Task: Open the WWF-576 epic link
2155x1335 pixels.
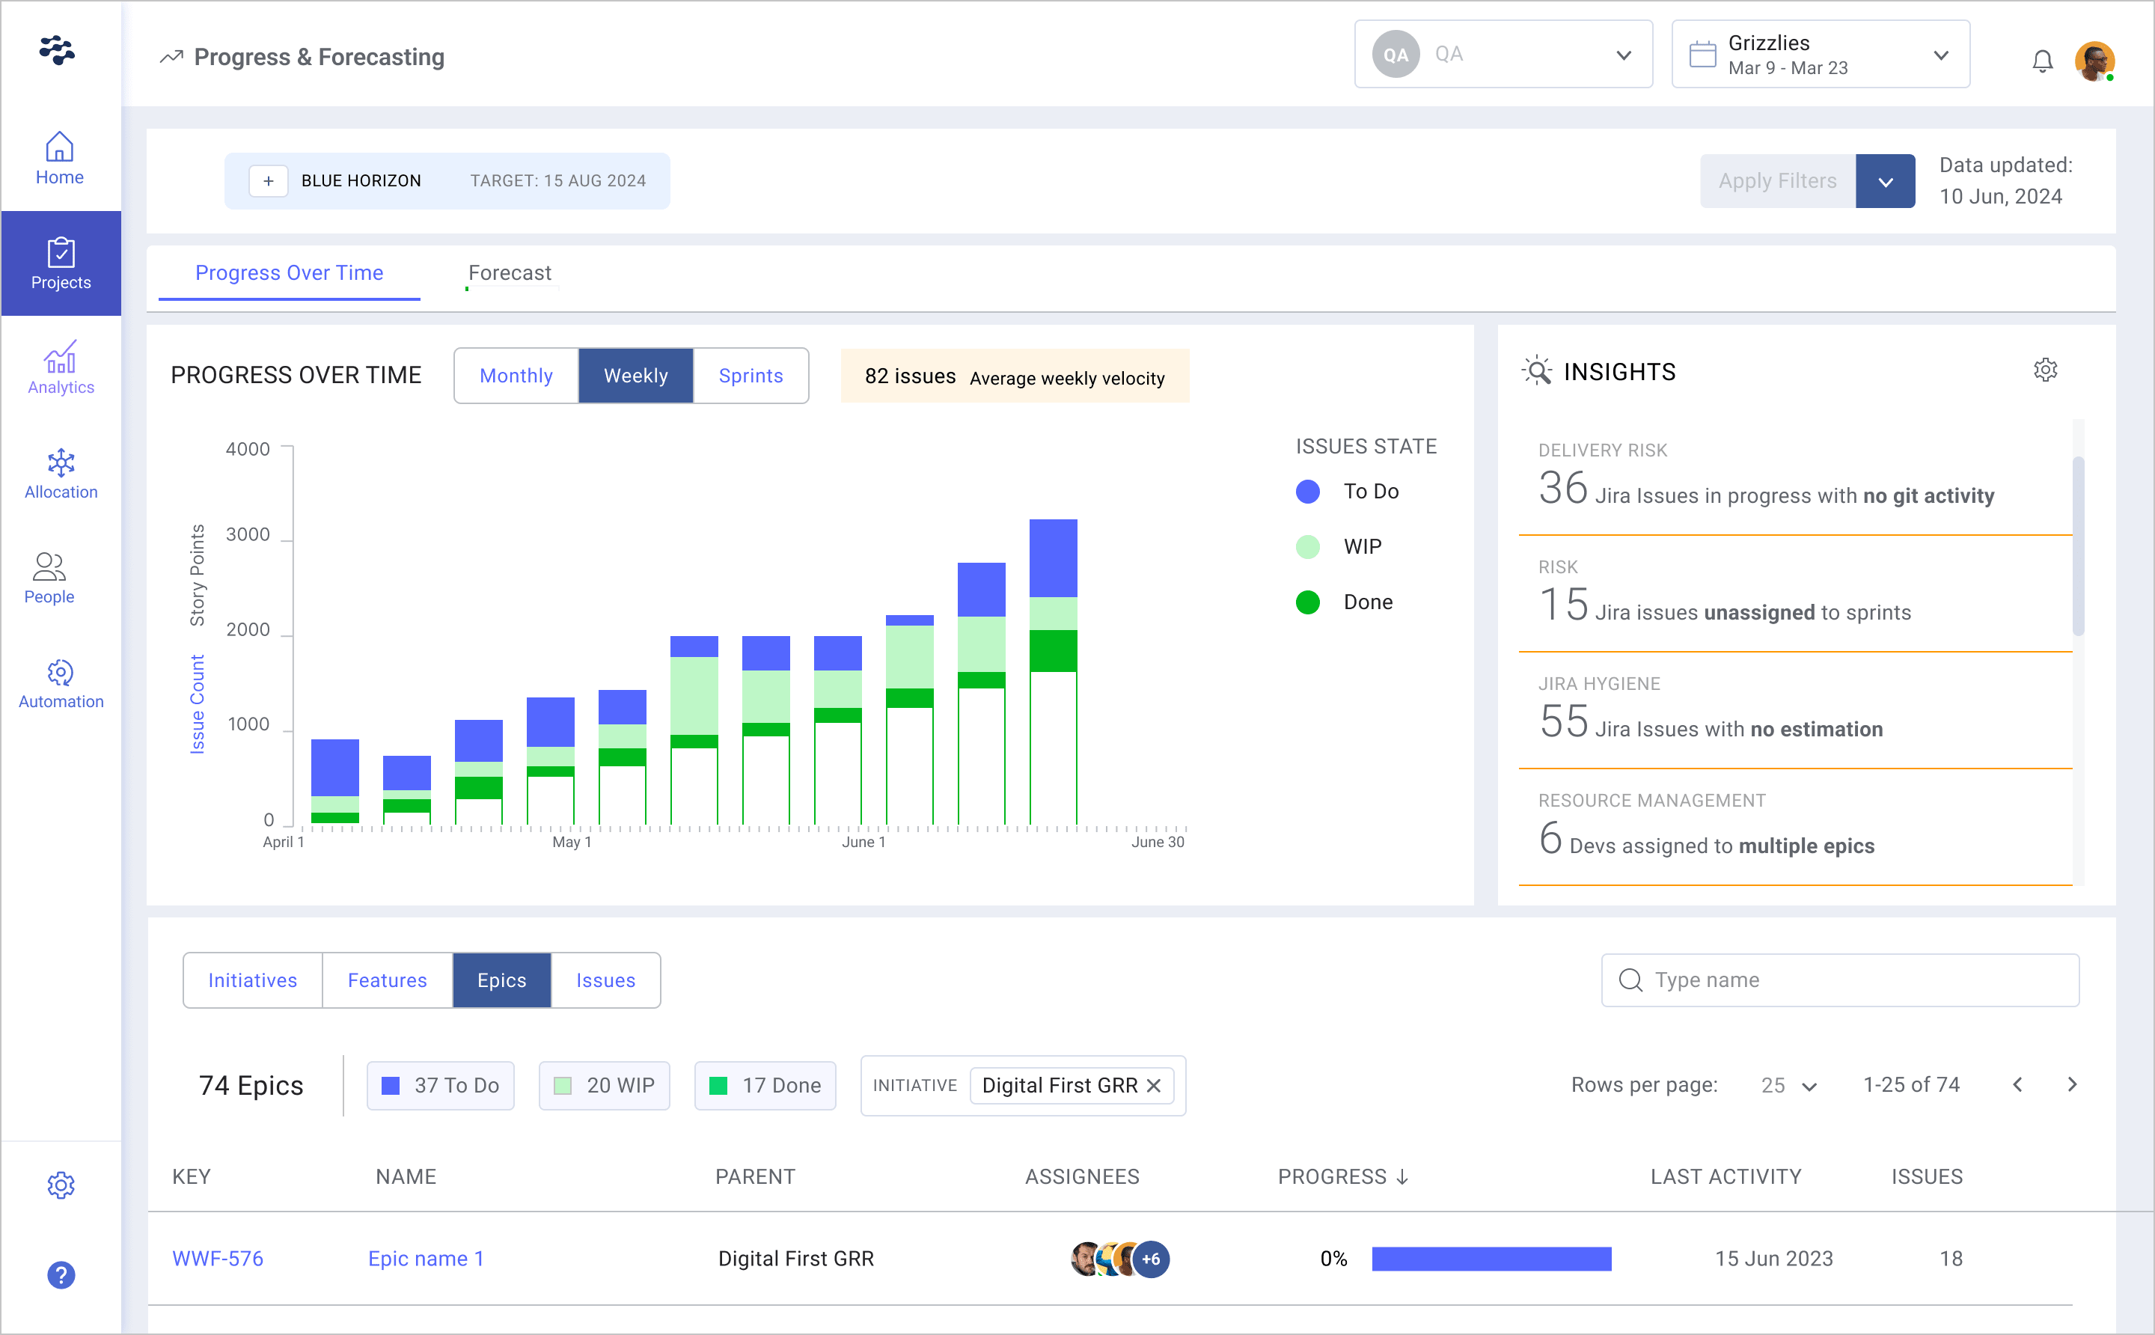Action: pyautogui.click(x=217, y=1258)
